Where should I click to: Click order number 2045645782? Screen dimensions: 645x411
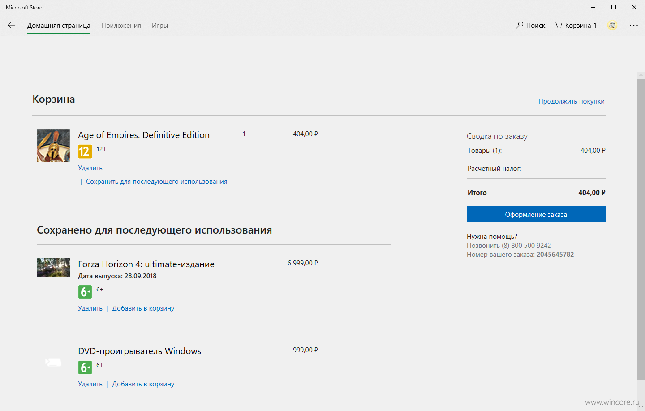(555, 255)
